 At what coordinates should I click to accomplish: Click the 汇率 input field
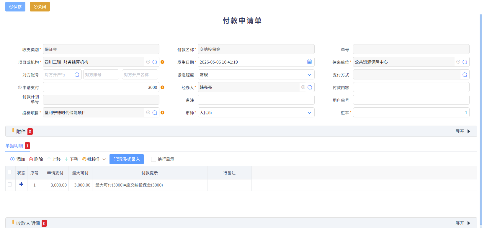411,112
